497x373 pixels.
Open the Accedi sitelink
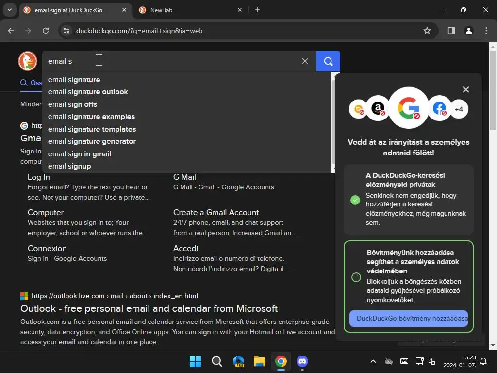tap(185, 248)
